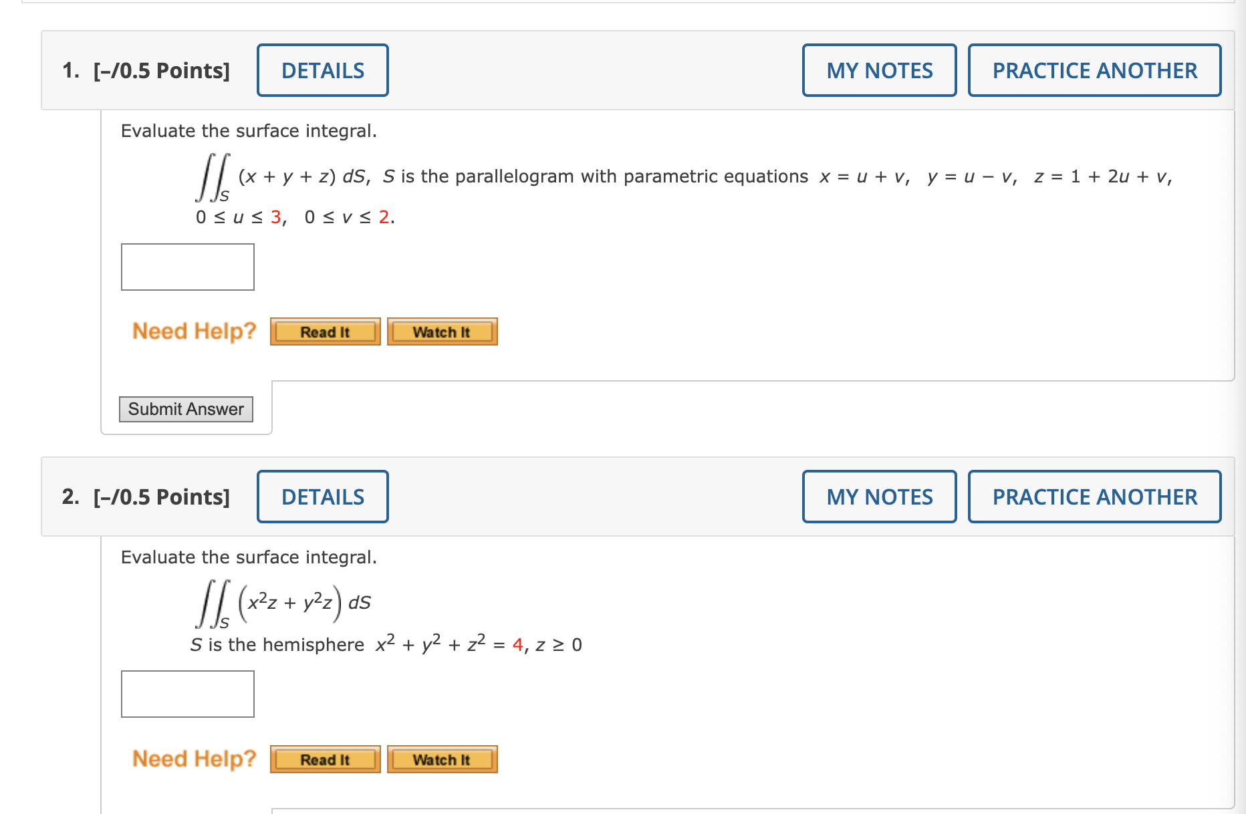Submit the answer for question 1

pyautogui.click(x=186, y=409)
